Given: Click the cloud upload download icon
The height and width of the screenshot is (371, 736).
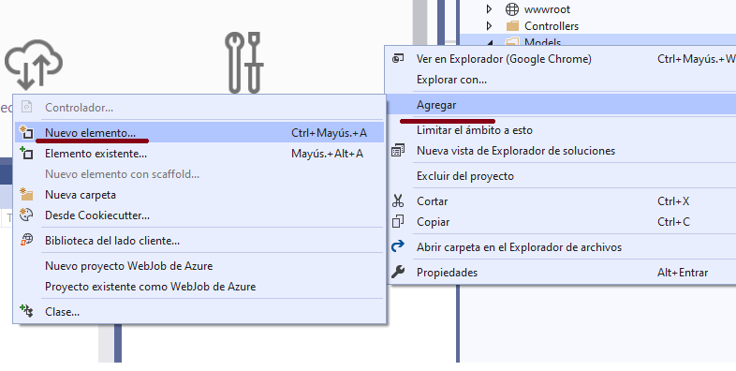Looking at the screenshot, I should pyautogui.click(x=34, y=65).
